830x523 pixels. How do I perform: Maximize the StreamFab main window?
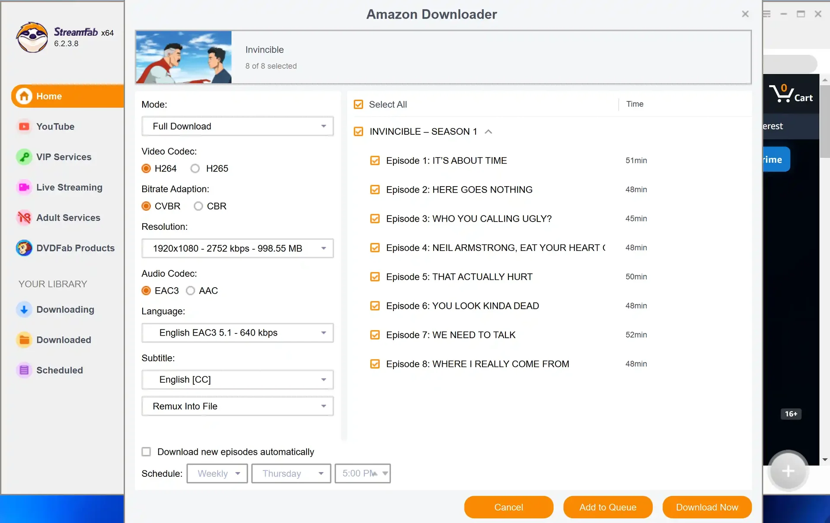801,14
